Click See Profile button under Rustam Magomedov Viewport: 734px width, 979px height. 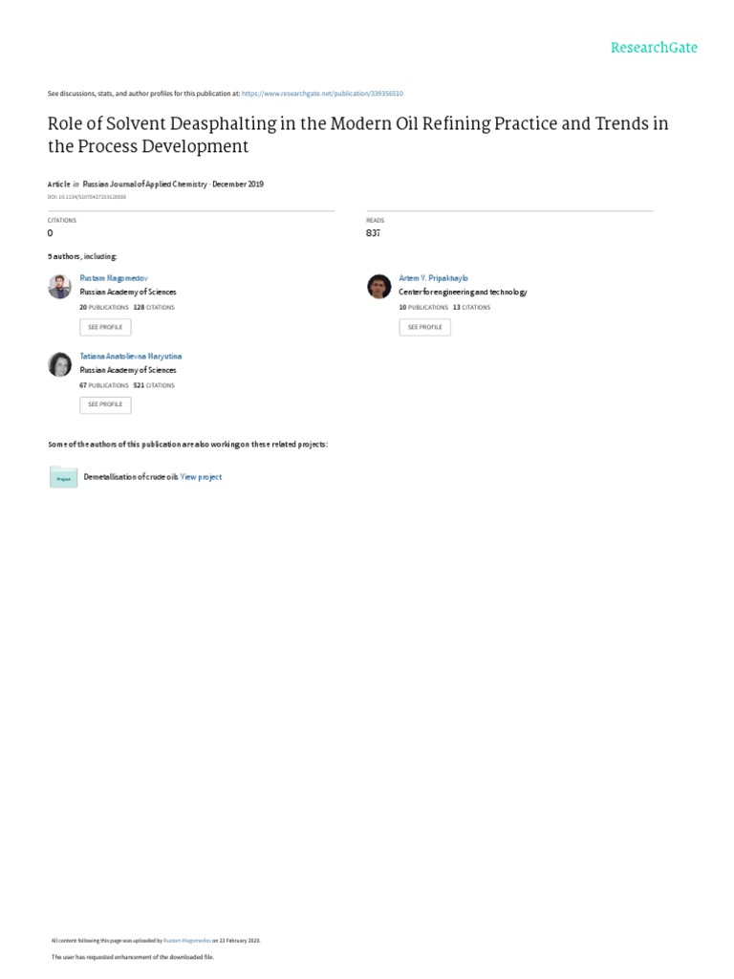point(105,327)
